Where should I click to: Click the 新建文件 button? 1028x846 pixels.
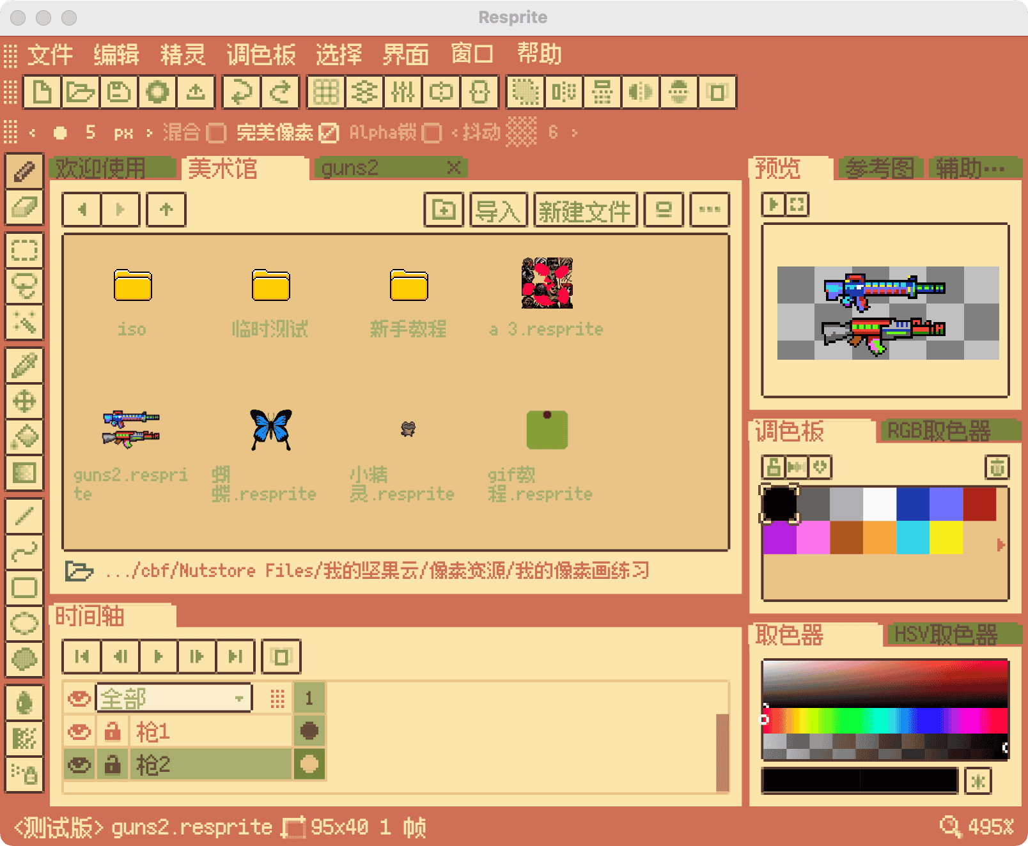click(x=585, y=210)
